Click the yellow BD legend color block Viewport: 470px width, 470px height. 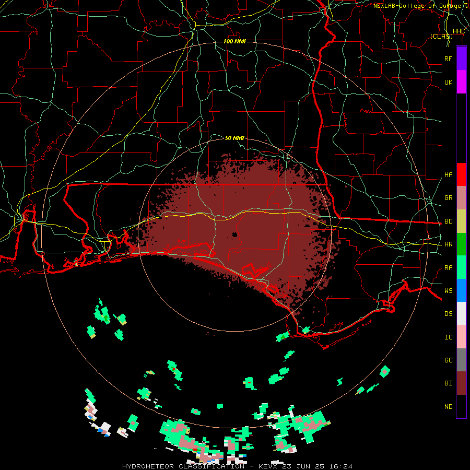(x=461, y=221)
